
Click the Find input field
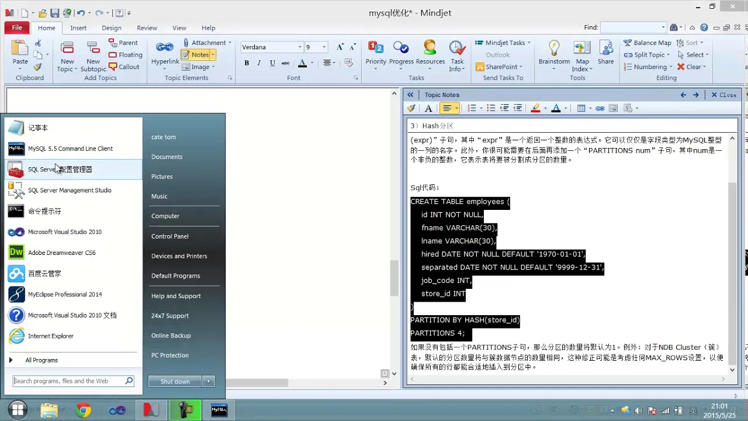(x=631, y=27)
